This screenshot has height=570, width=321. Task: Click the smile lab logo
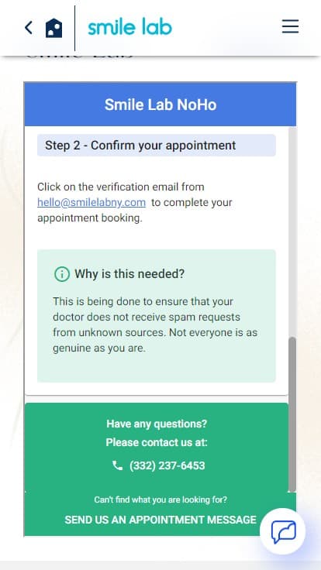coord(130,28)
